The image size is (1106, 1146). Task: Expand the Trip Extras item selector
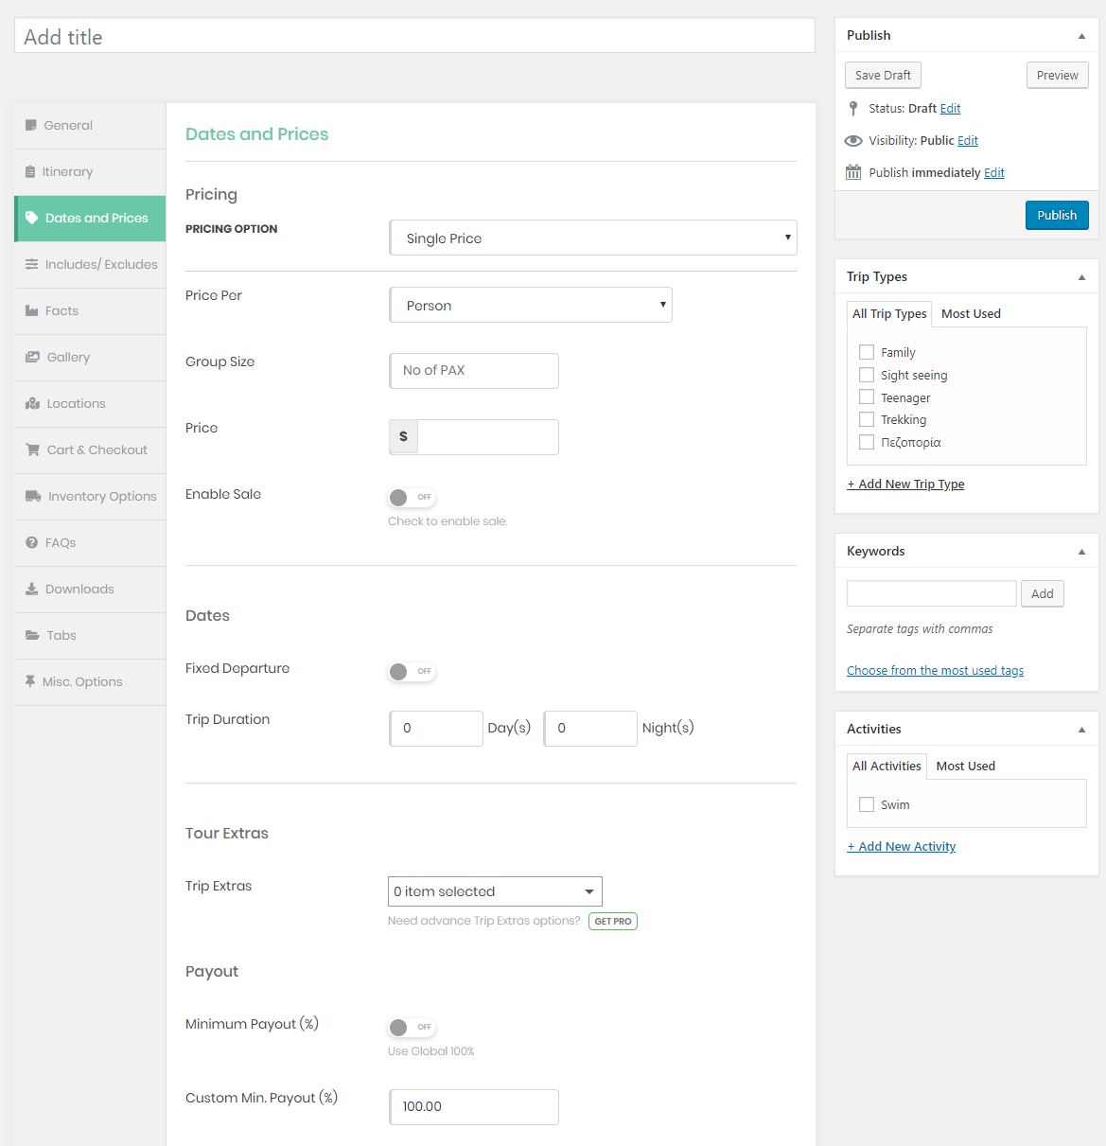click(495, 891)
